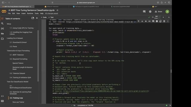Viewport: 191px width, 107px height.
Task: Open Colab settings gear icon
Action: (x=150, y=12)
